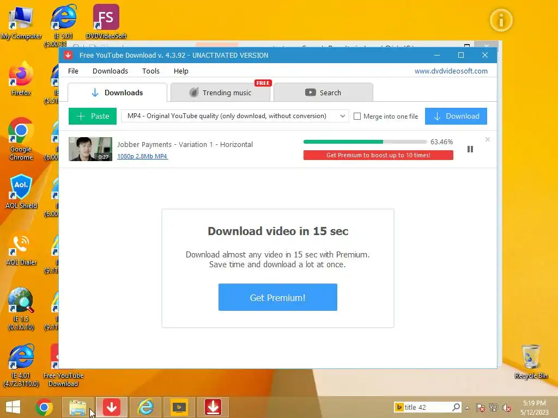558x418 pixels.
Task: Open the IE 5.01 desktop shortcut
Action: pyautogui.click(x=63, y=25)
